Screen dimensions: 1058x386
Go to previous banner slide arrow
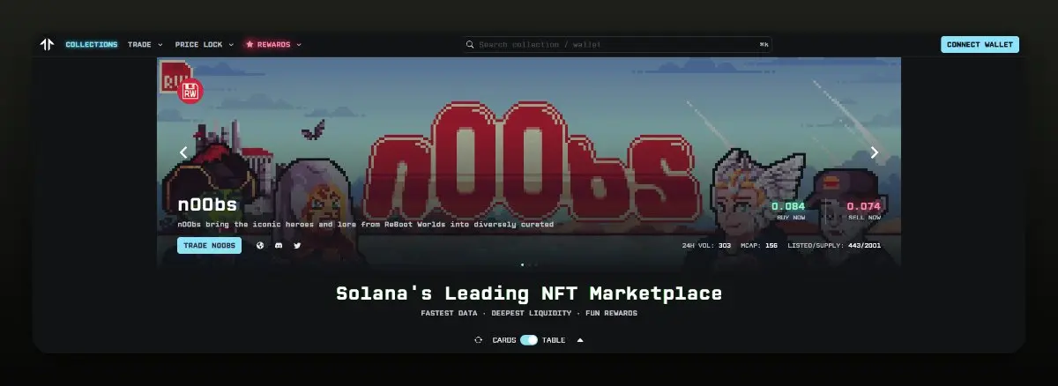(x=183, y=152)
